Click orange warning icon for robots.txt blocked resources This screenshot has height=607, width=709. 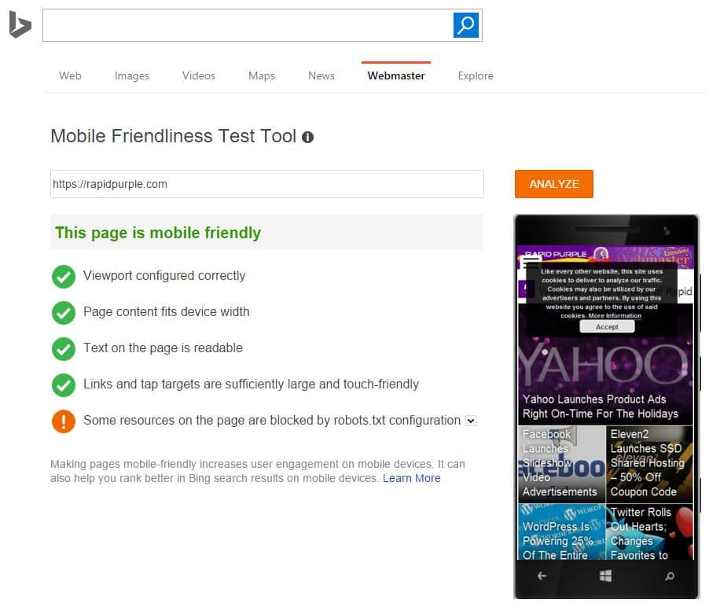tap(64, 421)
